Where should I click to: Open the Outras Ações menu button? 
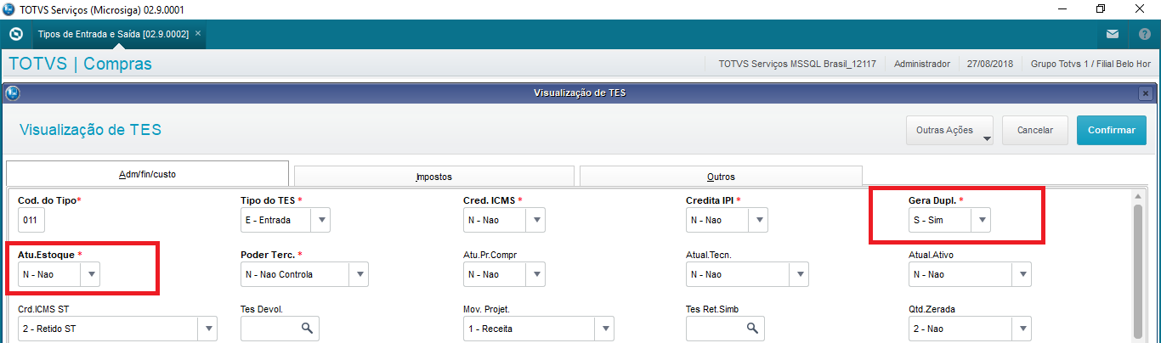[950, 130]
